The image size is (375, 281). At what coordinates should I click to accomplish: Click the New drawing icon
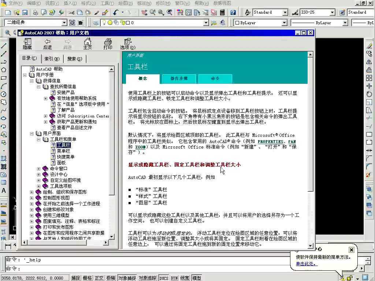point(8,12)
